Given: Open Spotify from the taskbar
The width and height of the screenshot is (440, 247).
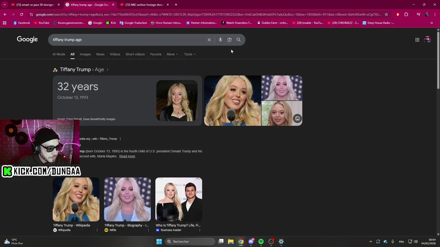Looking at the screenshot, I should coord(261,242).
